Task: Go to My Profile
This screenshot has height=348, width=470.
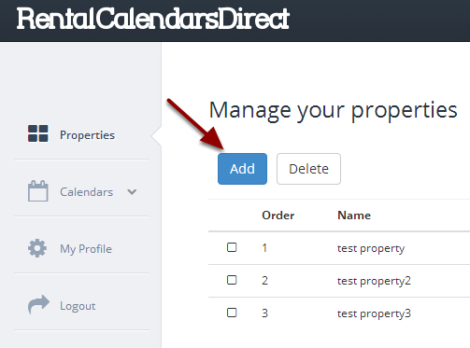Action: tap(86, 249)
